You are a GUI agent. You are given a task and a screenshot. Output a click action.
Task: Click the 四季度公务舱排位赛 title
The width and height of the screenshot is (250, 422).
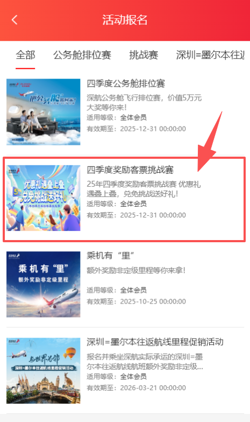coord(126,83)
